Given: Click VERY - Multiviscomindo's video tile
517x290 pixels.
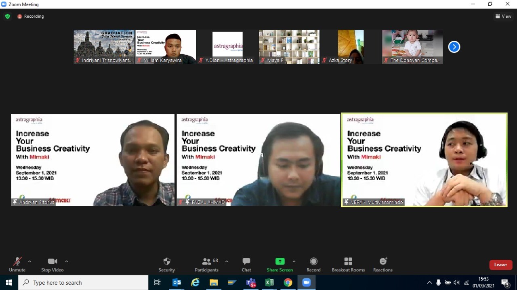Looking at the screenshot, I should [424, 160].
